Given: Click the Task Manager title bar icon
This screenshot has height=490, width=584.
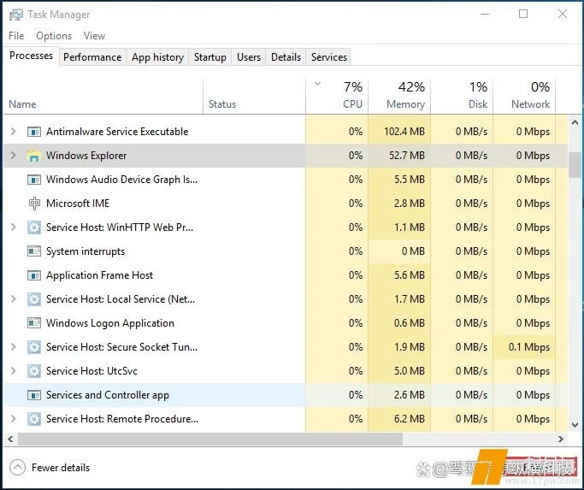Looking at the screenshot, I should (x=15, y=14).
